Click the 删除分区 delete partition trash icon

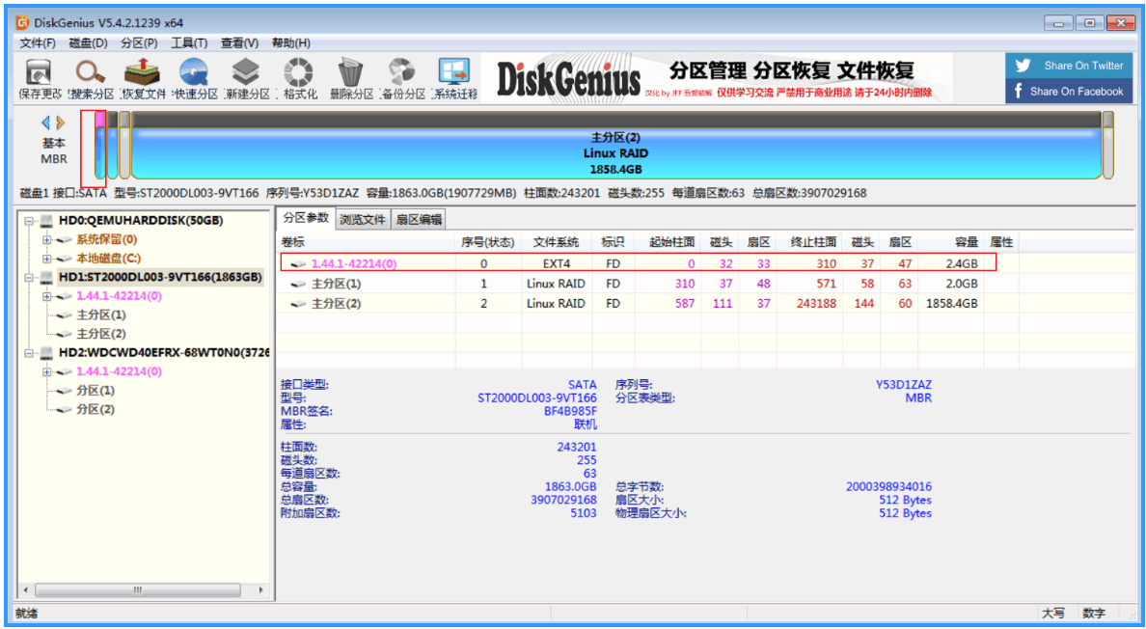click(351, 79)
